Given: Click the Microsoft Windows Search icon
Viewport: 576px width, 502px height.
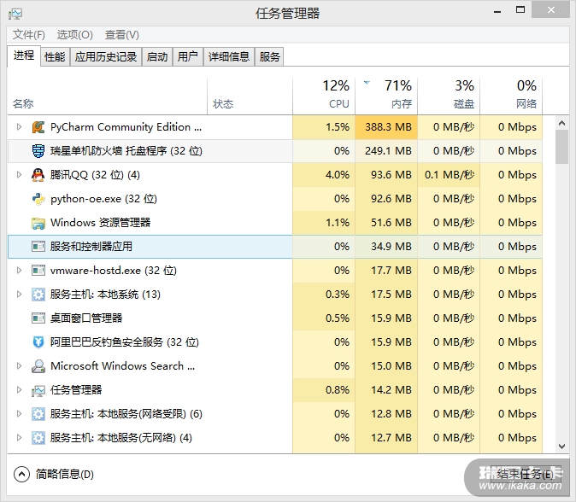Looking at the screenshot, I should pos(38,366).
